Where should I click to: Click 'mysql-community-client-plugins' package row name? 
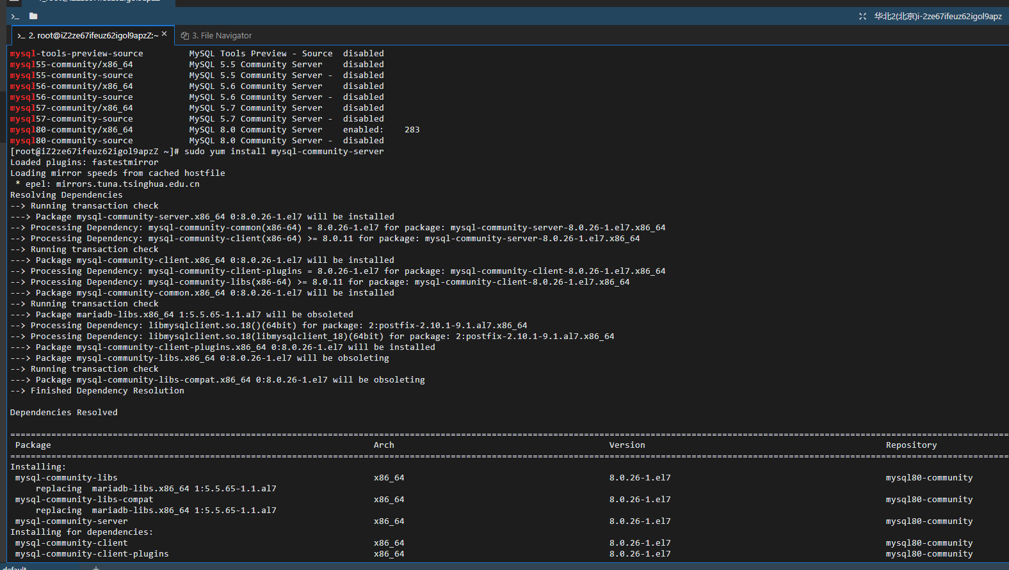click(92, 554)
